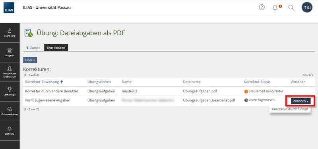Click status 'Nicht zugewiesen'
The width and height of the screenshot is (318, 149).
[x=262, y=100]
